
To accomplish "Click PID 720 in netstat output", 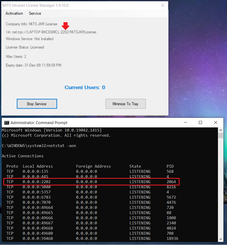I will coord(170,208).
